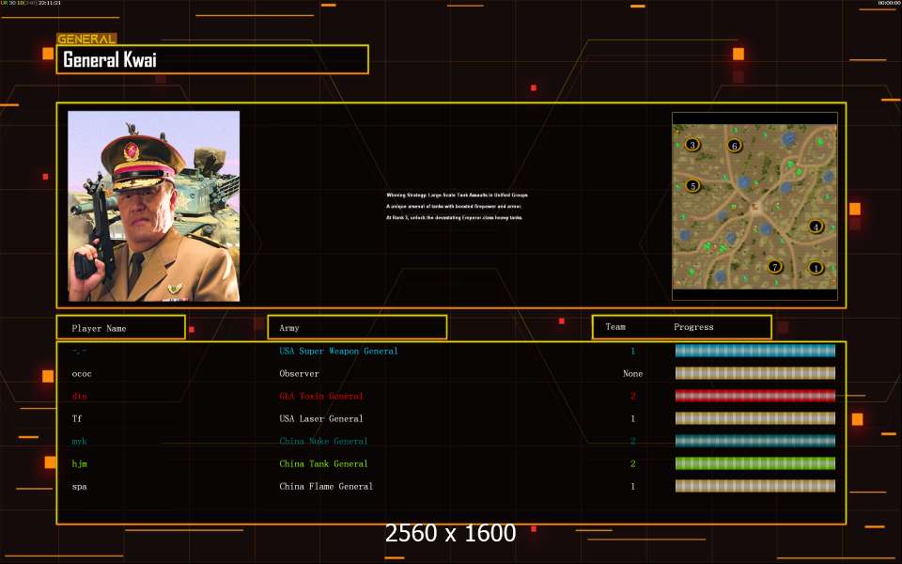Click start position 7 on the minimap
902x564 pixels.
tap(774, 267)
